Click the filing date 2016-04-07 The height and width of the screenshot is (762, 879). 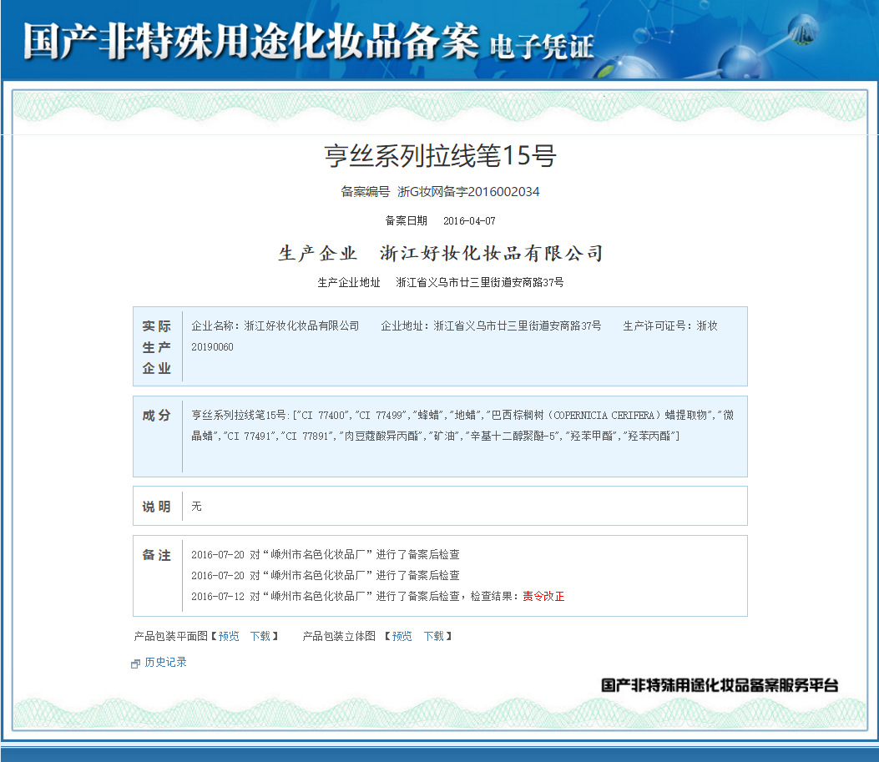469,221
